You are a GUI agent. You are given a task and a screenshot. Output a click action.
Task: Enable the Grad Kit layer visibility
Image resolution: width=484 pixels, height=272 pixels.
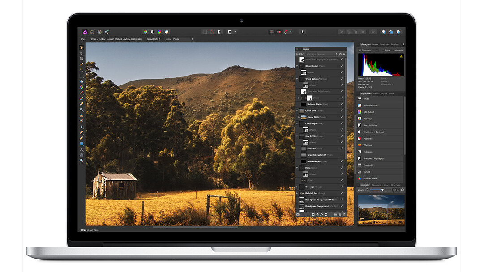pos(342,155)
